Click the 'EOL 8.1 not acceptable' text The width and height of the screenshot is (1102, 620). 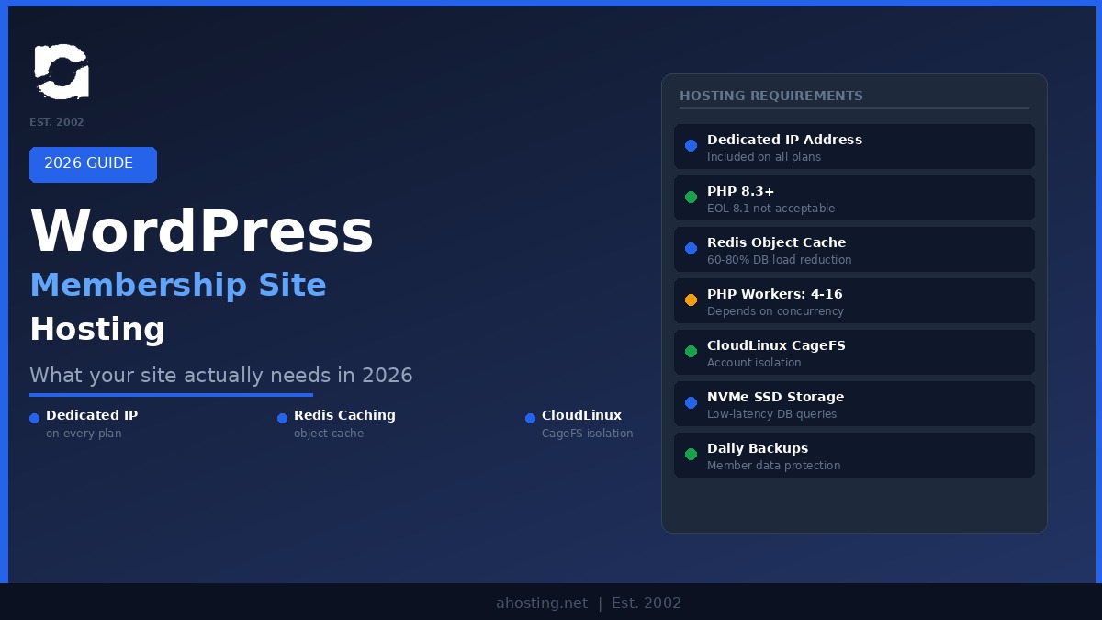pyautogui.click(x=770, y=209)
